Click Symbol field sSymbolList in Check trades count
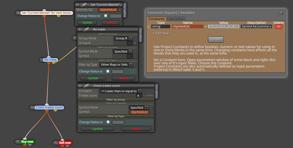The height and width of the screenshot is (148, 293). pyautogui.click(x=139, y=112)
